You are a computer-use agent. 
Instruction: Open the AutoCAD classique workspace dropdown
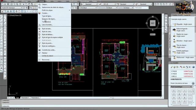(12, 8)
